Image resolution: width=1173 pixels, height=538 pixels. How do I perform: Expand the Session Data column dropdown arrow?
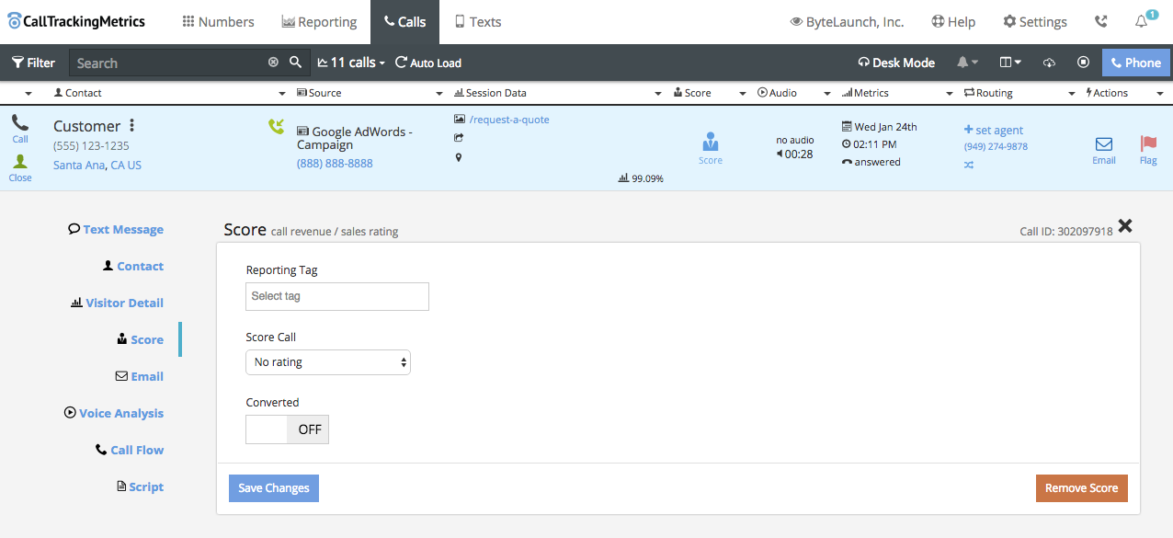pos(658,94)
